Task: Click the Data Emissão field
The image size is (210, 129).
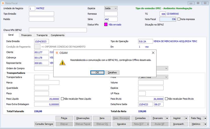Action: (x=41, y=41)
